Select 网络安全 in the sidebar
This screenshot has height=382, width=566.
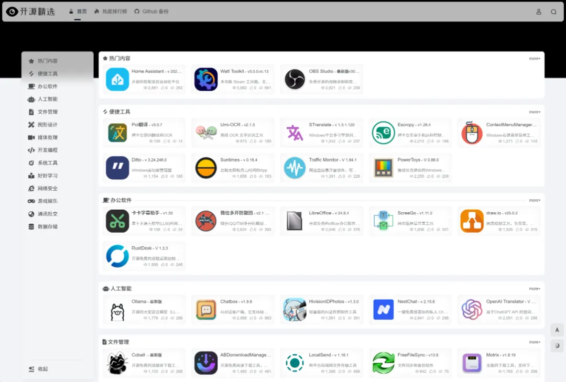58,188
